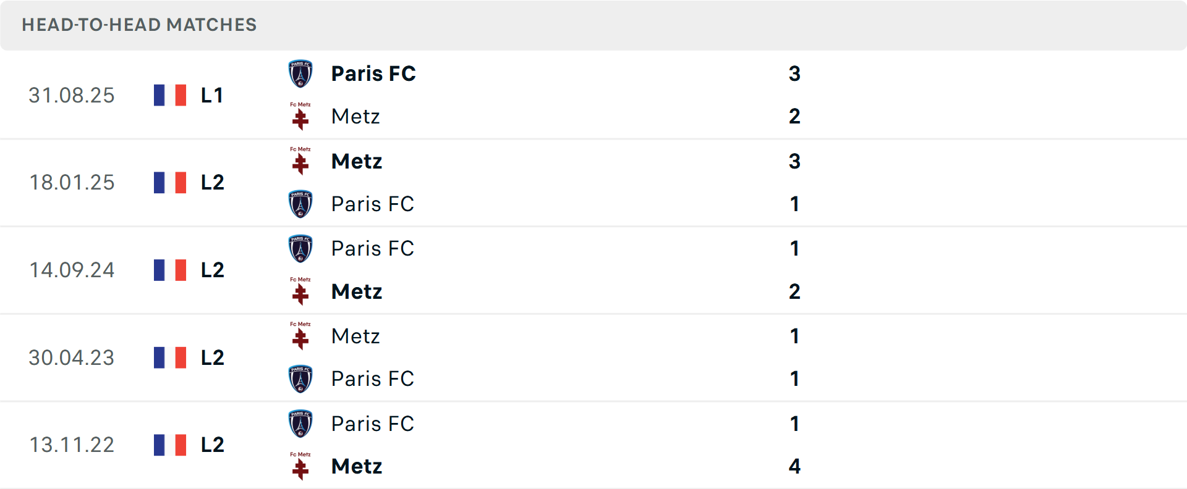
Task: Click the date 31.08.25
Action: point(72,95)
